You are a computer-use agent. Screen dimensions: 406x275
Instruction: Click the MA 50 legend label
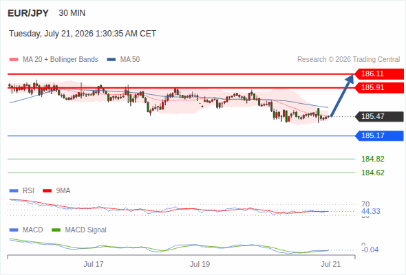[x=130, y=60]
